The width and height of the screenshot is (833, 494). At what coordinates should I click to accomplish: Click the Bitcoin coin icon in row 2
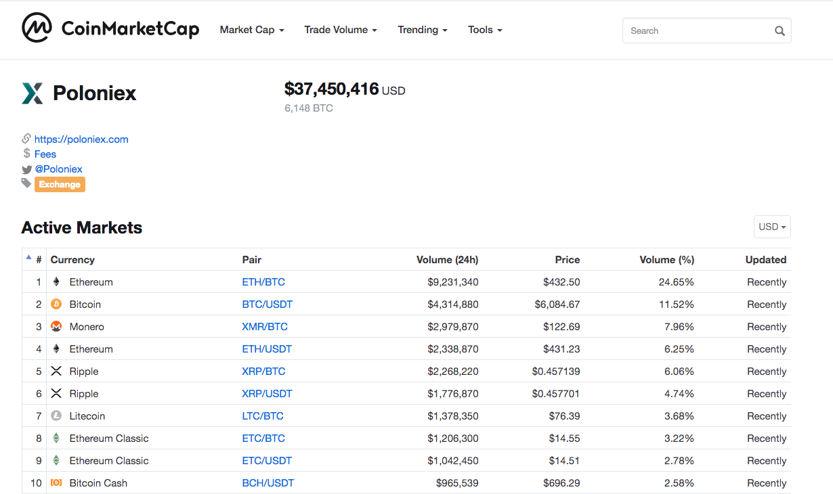coord(56,305)
